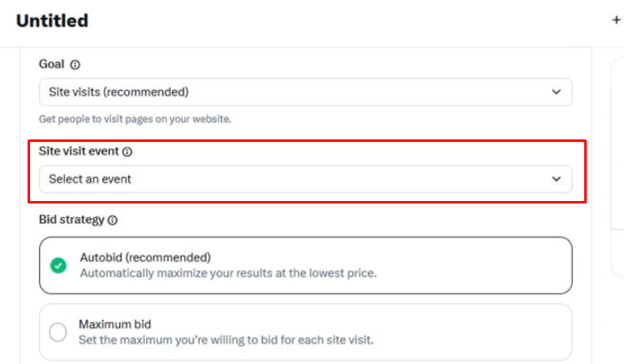
Task: Click the Goal field label
Action: [51, 64]
